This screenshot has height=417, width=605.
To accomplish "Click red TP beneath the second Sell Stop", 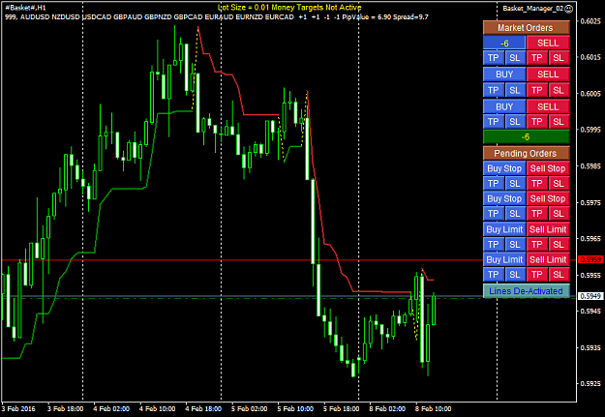I will click(x=537, y=214).
